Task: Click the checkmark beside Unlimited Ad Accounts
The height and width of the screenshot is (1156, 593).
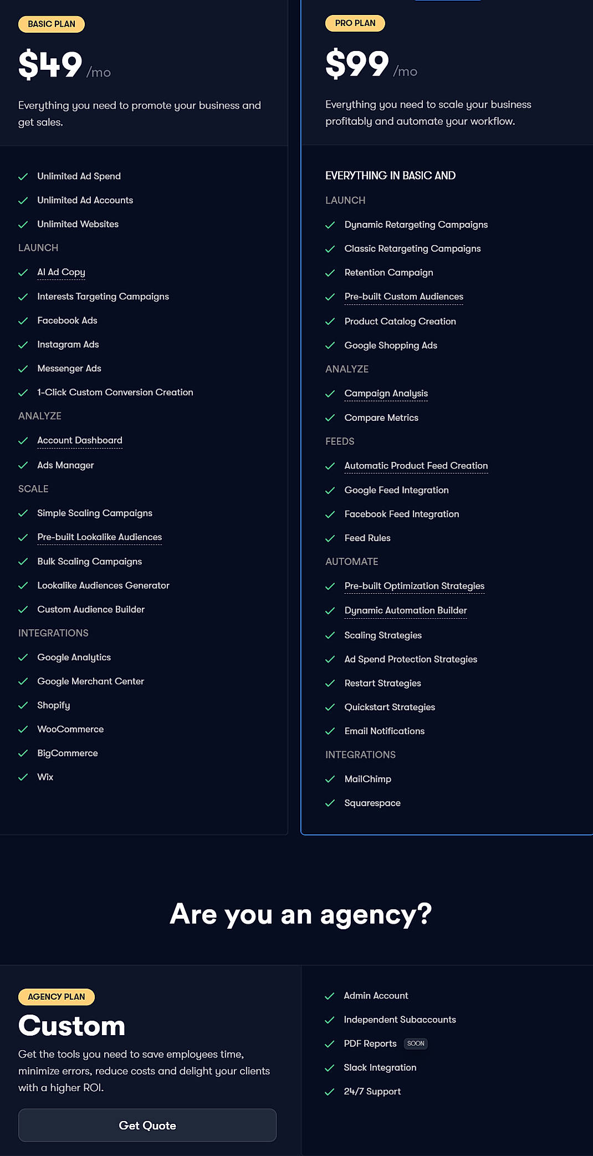Action: pos(23,200)
